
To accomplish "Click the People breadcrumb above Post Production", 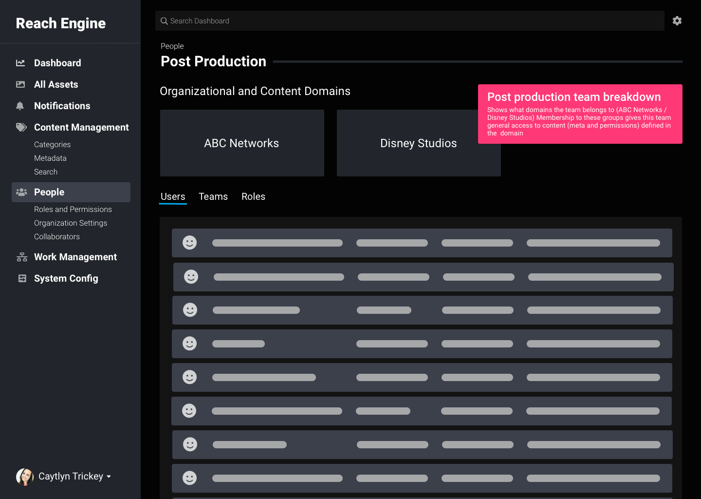I will pos(172,46).
